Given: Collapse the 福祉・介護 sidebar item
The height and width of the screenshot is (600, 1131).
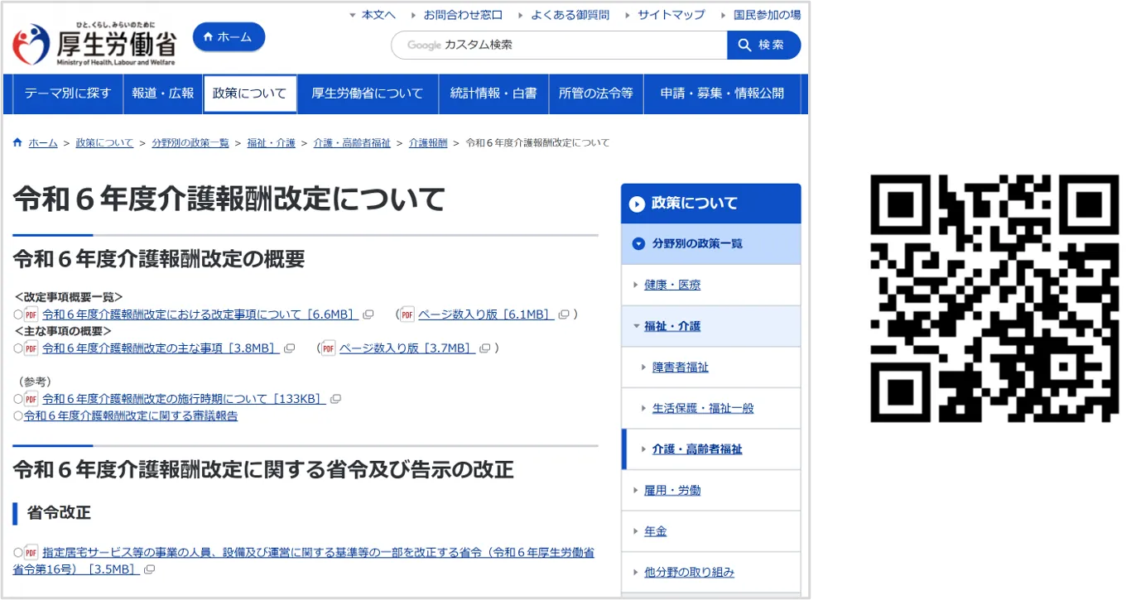Looking at the screenshot, I should point(711,326).
